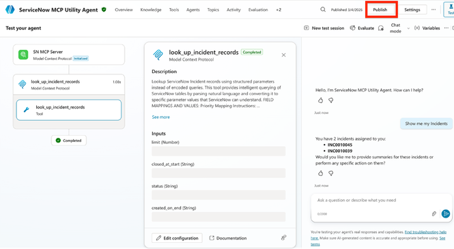Image resolution: width=454 pixels, height=249 pixels.
Task: Click the Copilot Studio logo icon
Action: pyautogui.click(x=10, y=10)
